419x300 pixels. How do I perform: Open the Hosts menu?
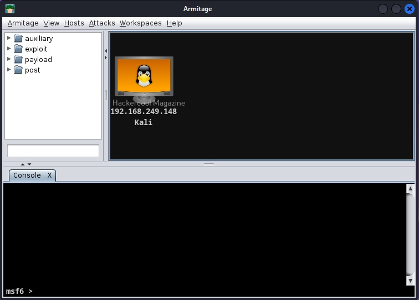[x=74, y=23]
